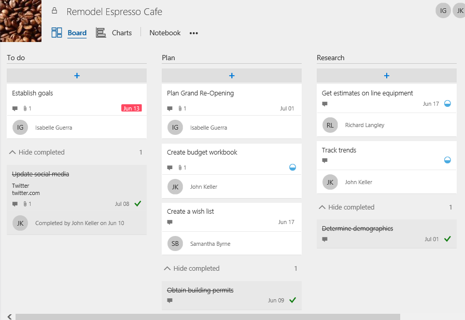Click the paperclip icon on "Create budget workbook"
This screenshot has height=320, width=465.
[180, 167]
